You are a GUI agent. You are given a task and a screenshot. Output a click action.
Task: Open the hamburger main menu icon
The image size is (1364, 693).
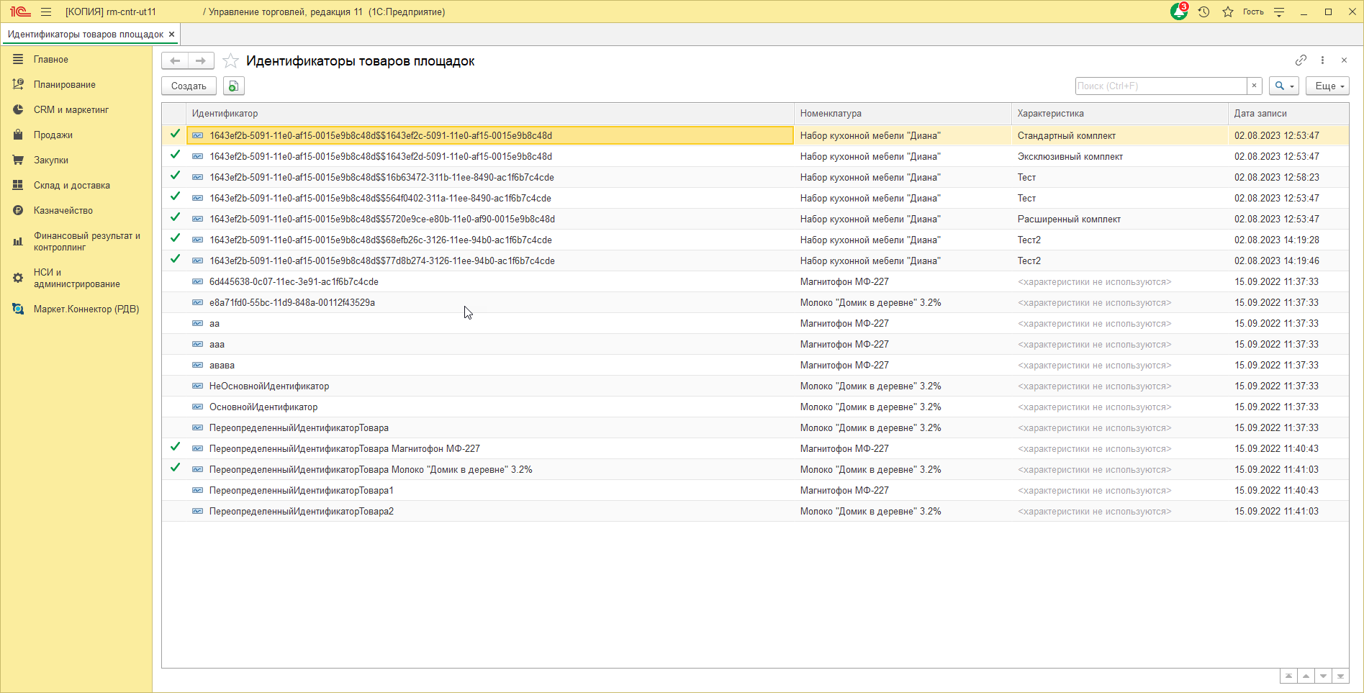46,12
